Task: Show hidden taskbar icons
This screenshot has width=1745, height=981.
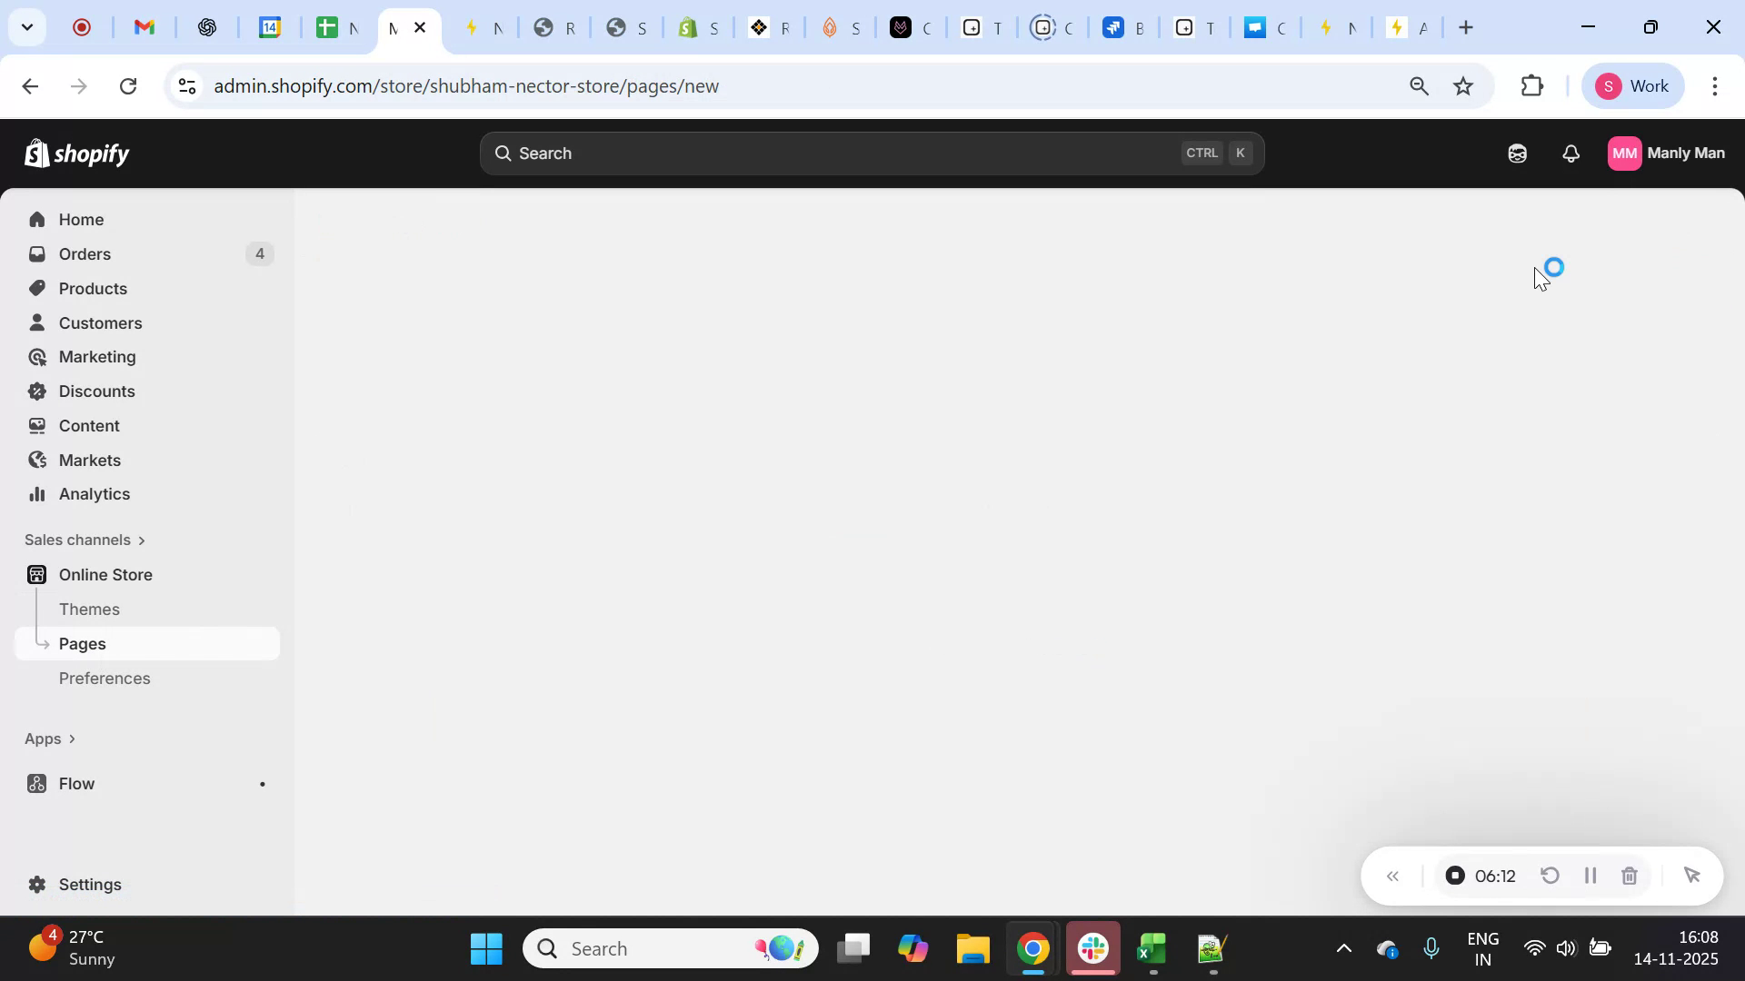Action: (1344, 947)
